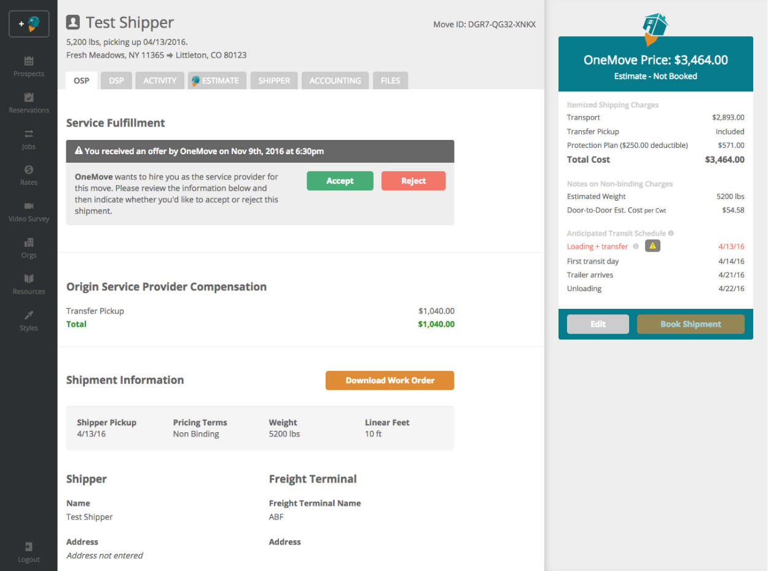Open Video Survey in the sidebar
This screenshot has width=768, height=571.
click(29, 212)
